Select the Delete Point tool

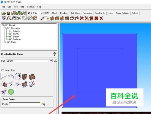[x=82, y=18]
